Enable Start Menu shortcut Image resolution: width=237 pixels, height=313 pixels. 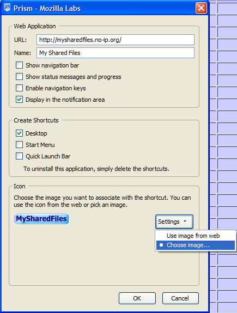20,144
